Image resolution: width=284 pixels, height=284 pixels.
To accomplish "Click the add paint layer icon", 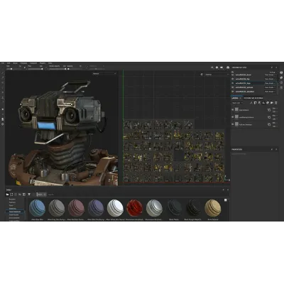I will [259, 103].
